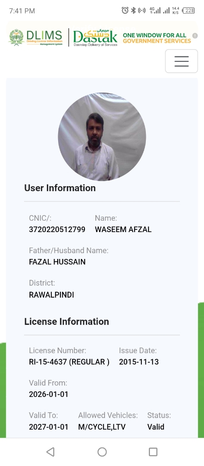Tap the battery indicator in status bar
Screen dimensions: 204x466
(189, 11)
